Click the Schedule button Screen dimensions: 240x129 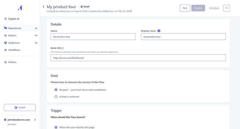pos(214,8)
